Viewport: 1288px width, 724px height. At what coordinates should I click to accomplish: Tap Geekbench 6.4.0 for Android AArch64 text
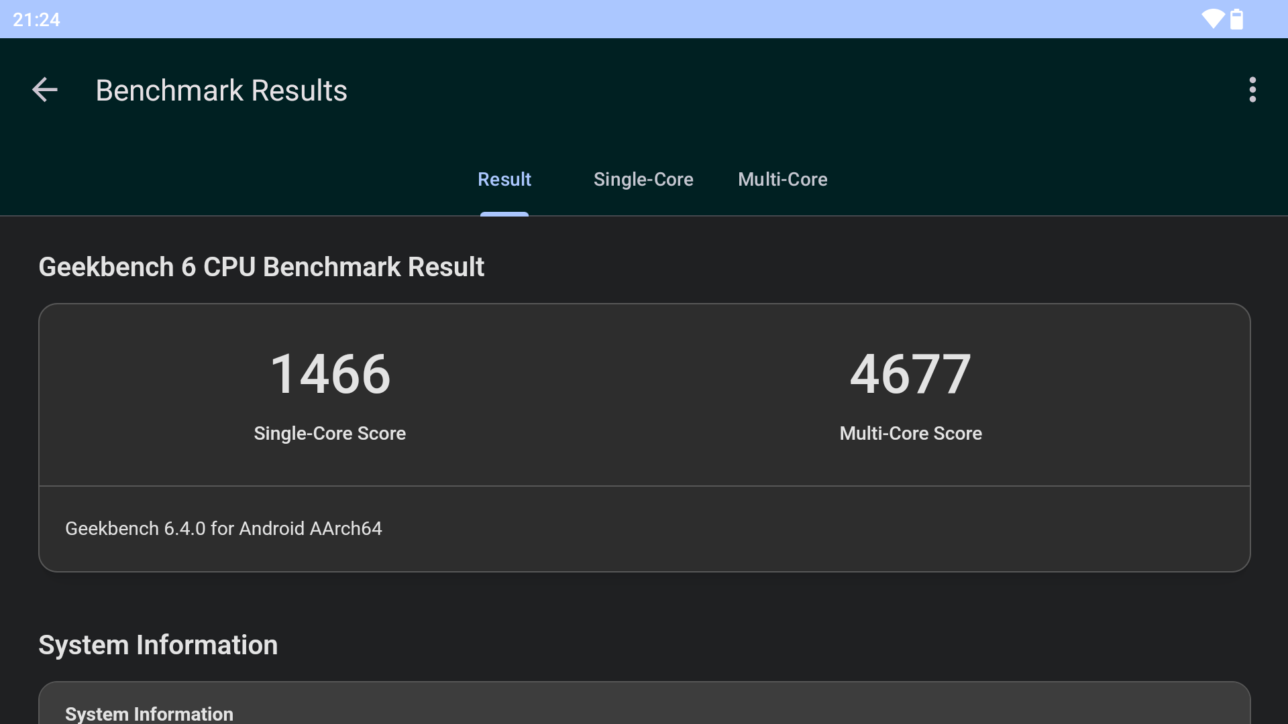[223, 529]
